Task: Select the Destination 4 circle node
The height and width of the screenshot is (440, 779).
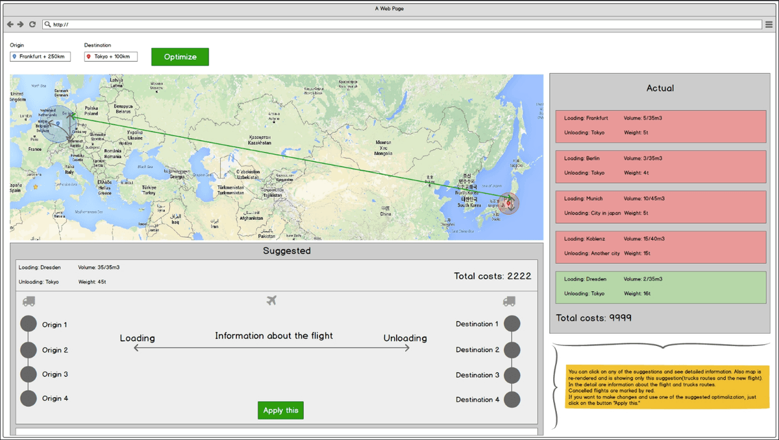Action: click(x=512, y=400)
